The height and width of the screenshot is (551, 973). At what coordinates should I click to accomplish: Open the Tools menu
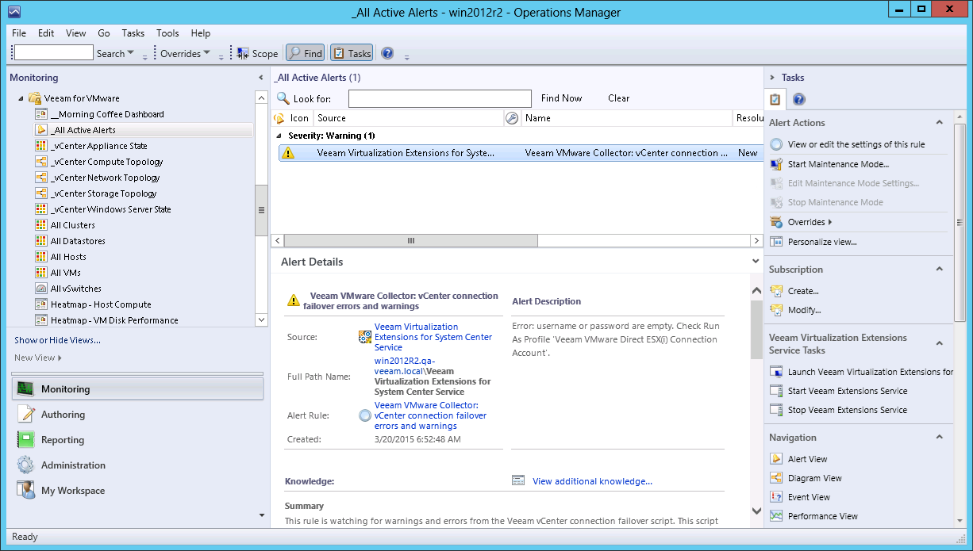(167, 33)
